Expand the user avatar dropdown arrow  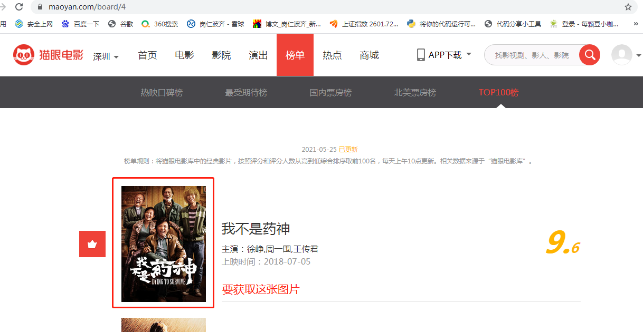click(x=639, y=55)
